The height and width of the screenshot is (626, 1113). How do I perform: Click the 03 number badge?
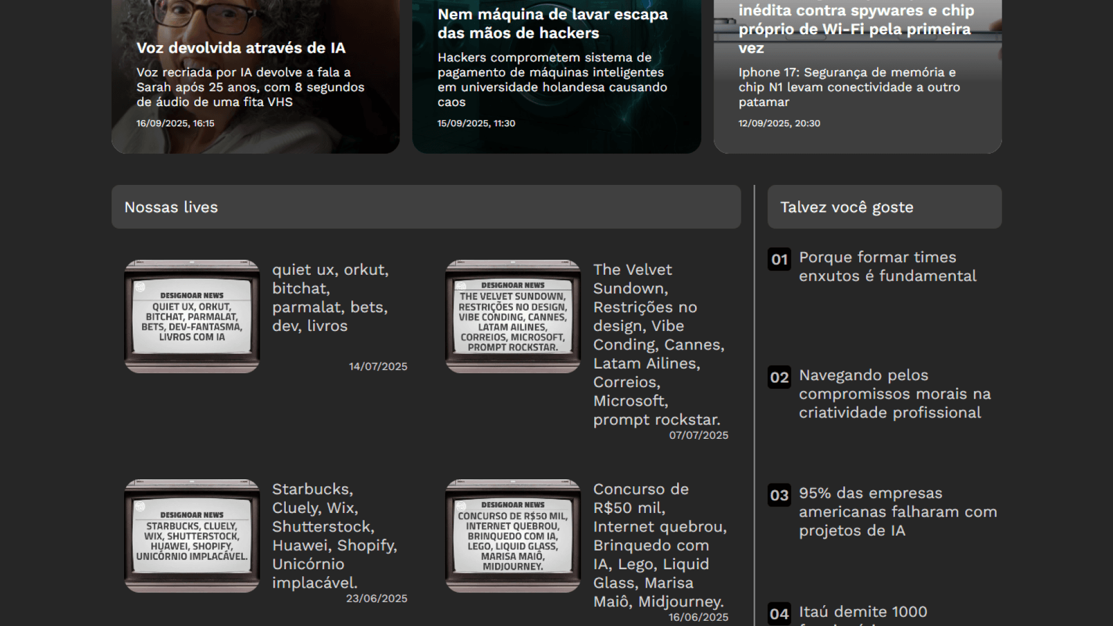tap(779, 495)
